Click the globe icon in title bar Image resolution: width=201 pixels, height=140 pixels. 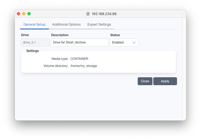[x=88, y=14]
